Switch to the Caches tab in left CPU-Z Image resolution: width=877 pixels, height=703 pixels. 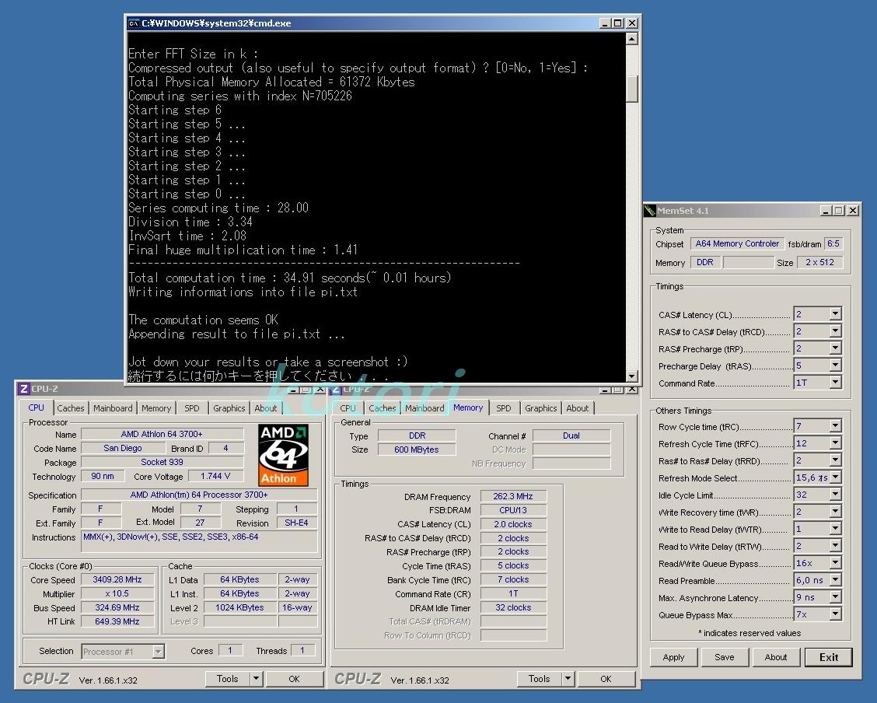click(x=71, y=408)
